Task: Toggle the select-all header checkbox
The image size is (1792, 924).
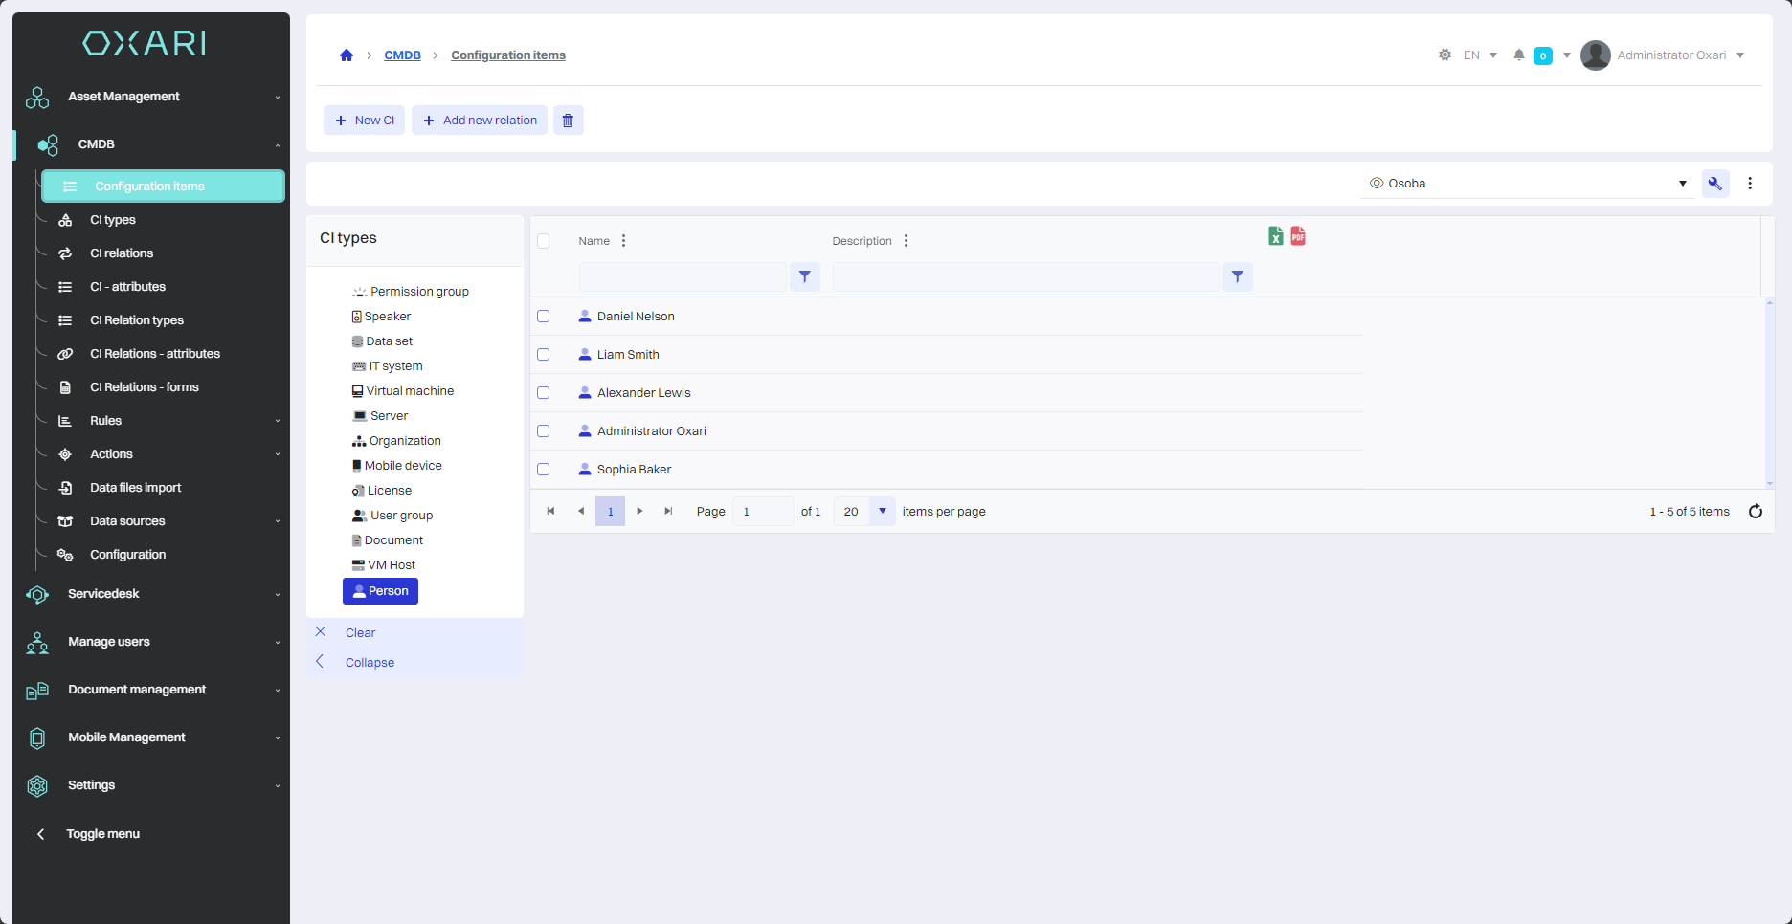Action: pyautogui.click(x=544, y=241)
